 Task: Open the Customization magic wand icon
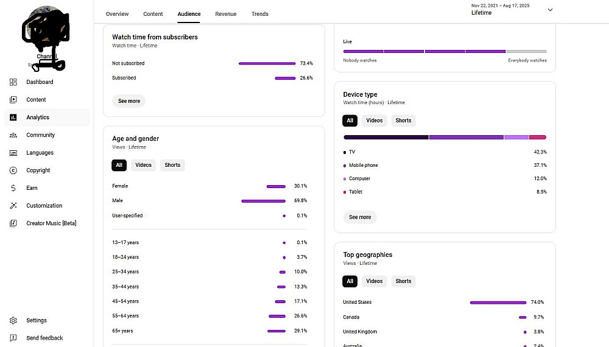[x=13, y=206]
